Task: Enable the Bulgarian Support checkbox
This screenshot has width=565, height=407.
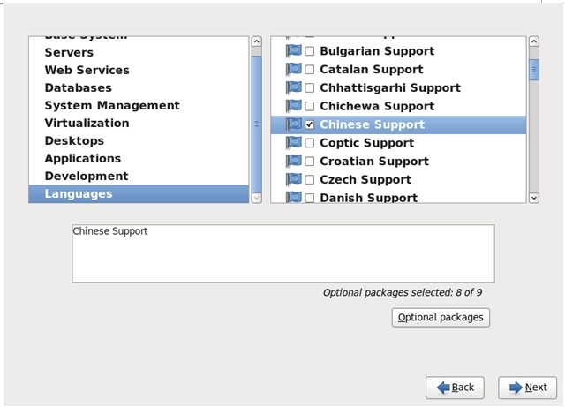Action: 310,51
